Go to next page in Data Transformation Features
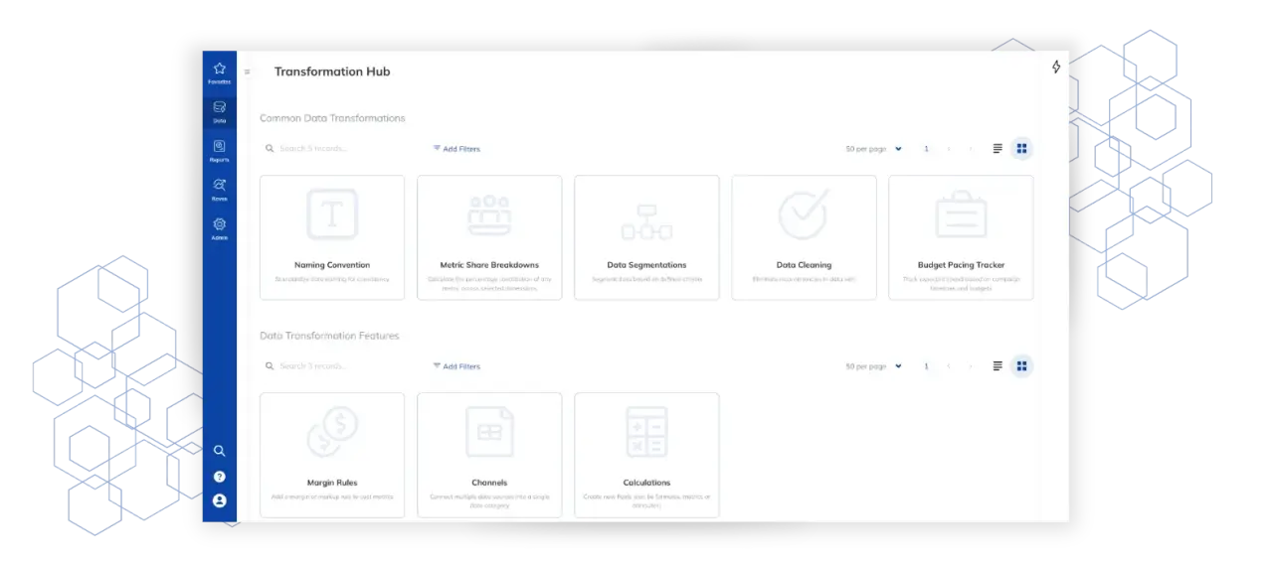This screenshot has height=565, width=1273. [x=971, y=366]
